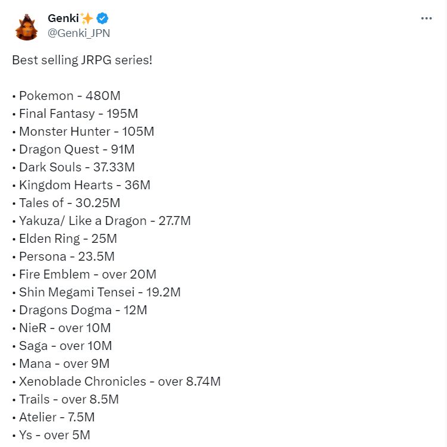The height and width of the screenshot is (447, 447).
Task: Click the blue verified badge icon
Action: pyautogui.click(x=102, y=18)
